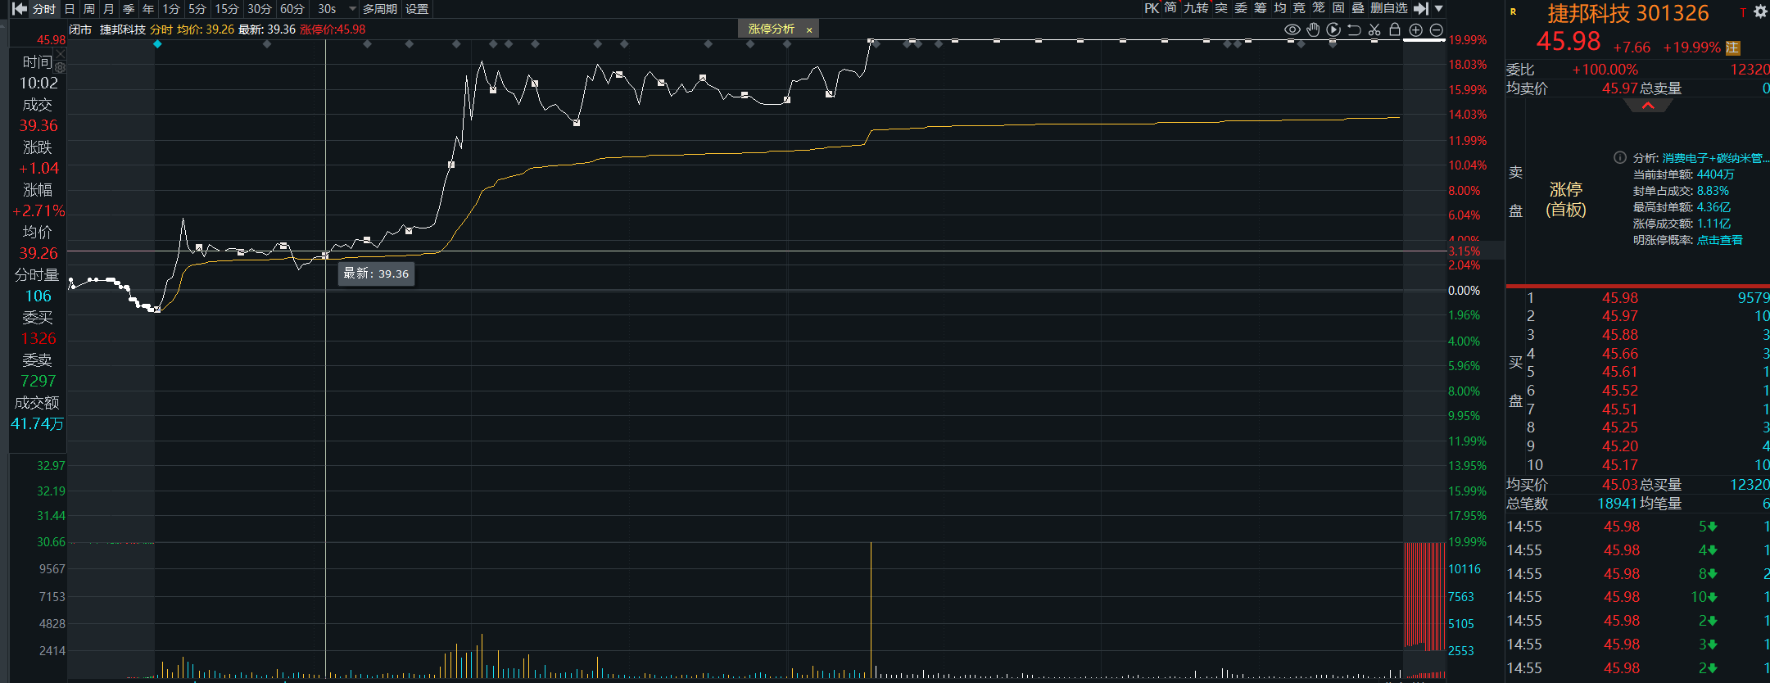
Task: Click the zoom in plus circle icon
Action: (x=1415, y=29)
